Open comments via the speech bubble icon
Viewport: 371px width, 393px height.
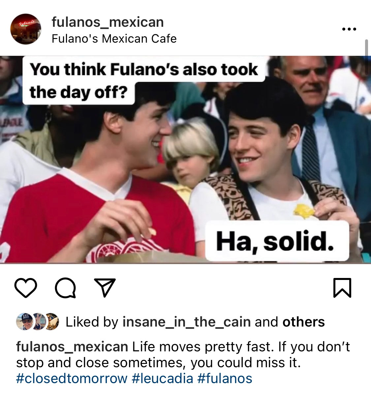(x=65, y=288)
